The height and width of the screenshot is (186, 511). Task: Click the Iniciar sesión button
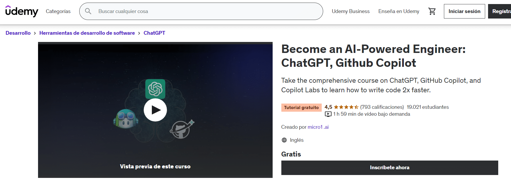tap(464, 11)
